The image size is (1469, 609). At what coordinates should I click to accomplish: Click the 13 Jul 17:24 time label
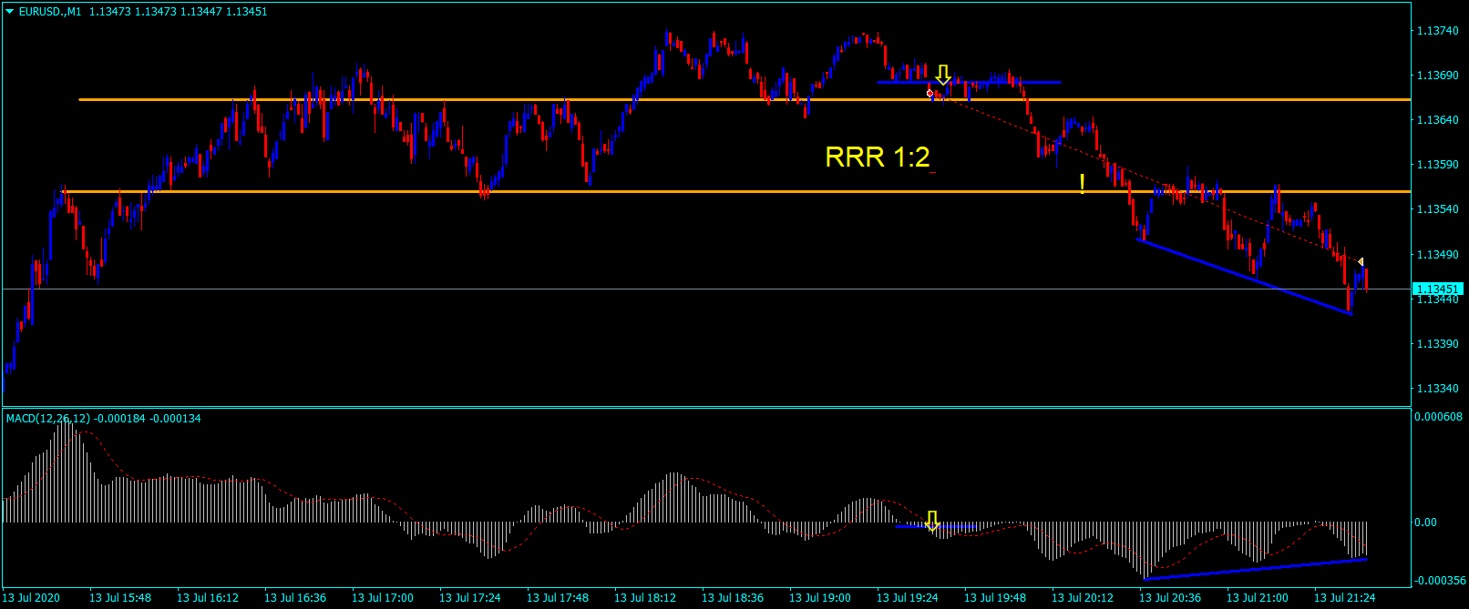click(470, 598)
